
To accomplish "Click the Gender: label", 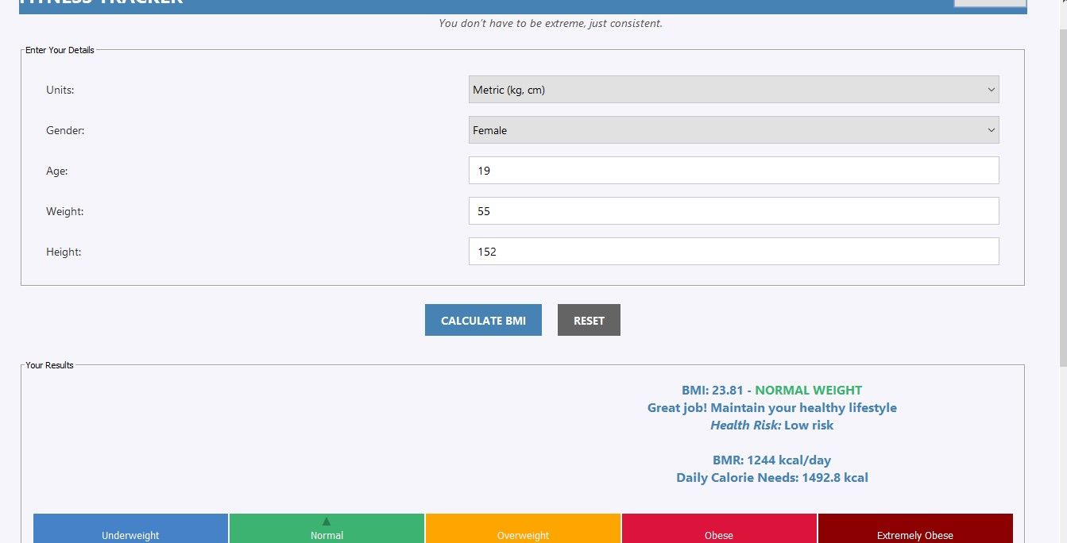I will [65, 130].
